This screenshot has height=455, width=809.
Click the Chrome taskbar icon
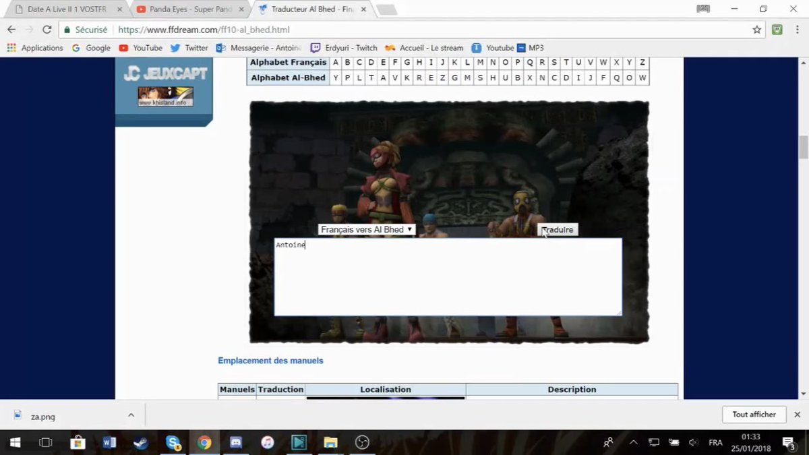[x=204, y=442]
